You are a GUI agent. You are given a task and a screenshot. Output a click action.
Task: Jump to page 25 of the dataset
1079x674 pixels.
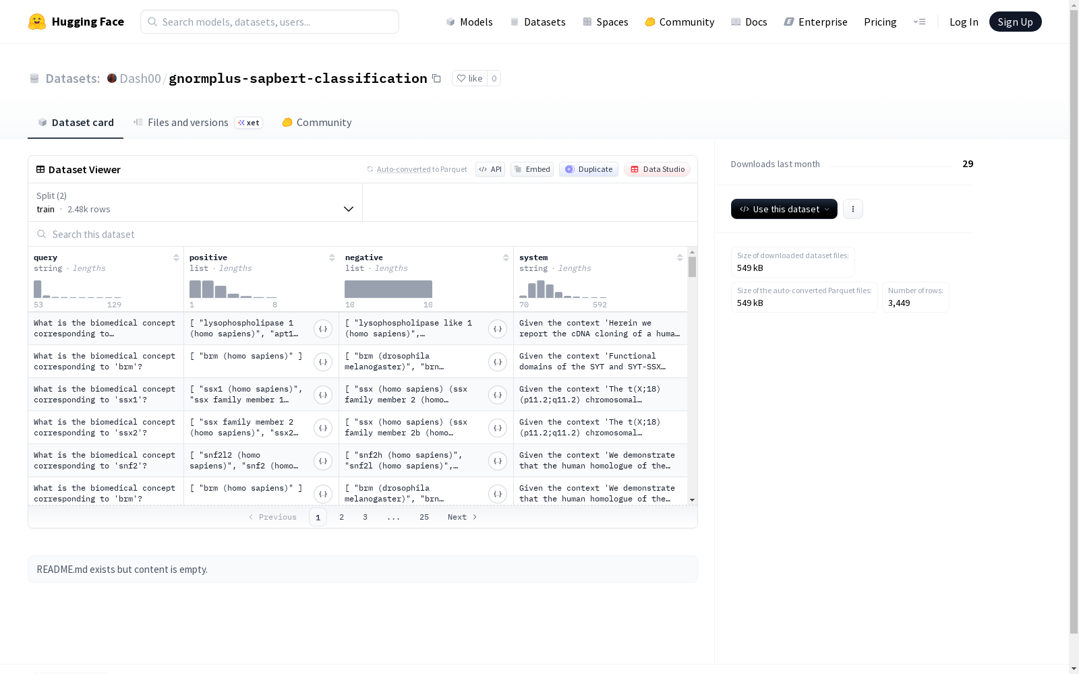(x=424, y=517)
